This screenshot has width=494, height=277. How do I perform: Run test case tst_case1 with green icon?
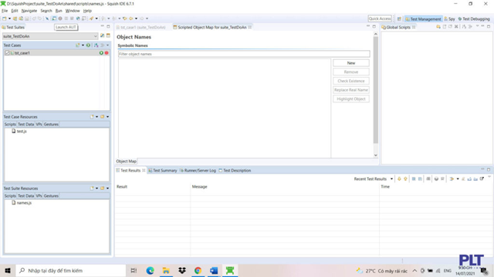click(101, 53)
